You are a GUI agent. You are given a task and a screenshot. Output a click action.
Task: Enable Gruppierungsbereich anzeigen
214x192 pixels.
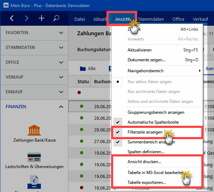[x=157, y=112]
